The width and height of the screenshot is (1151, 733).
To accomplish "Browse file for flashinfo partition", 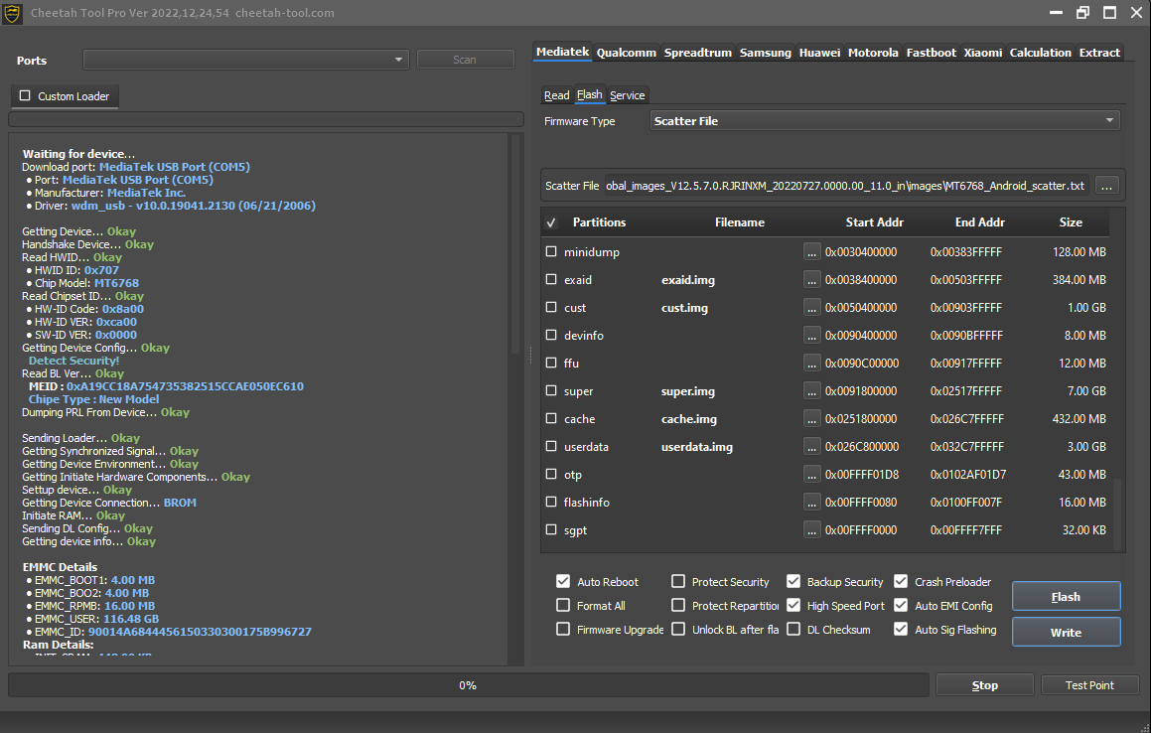I will (811, 503).
